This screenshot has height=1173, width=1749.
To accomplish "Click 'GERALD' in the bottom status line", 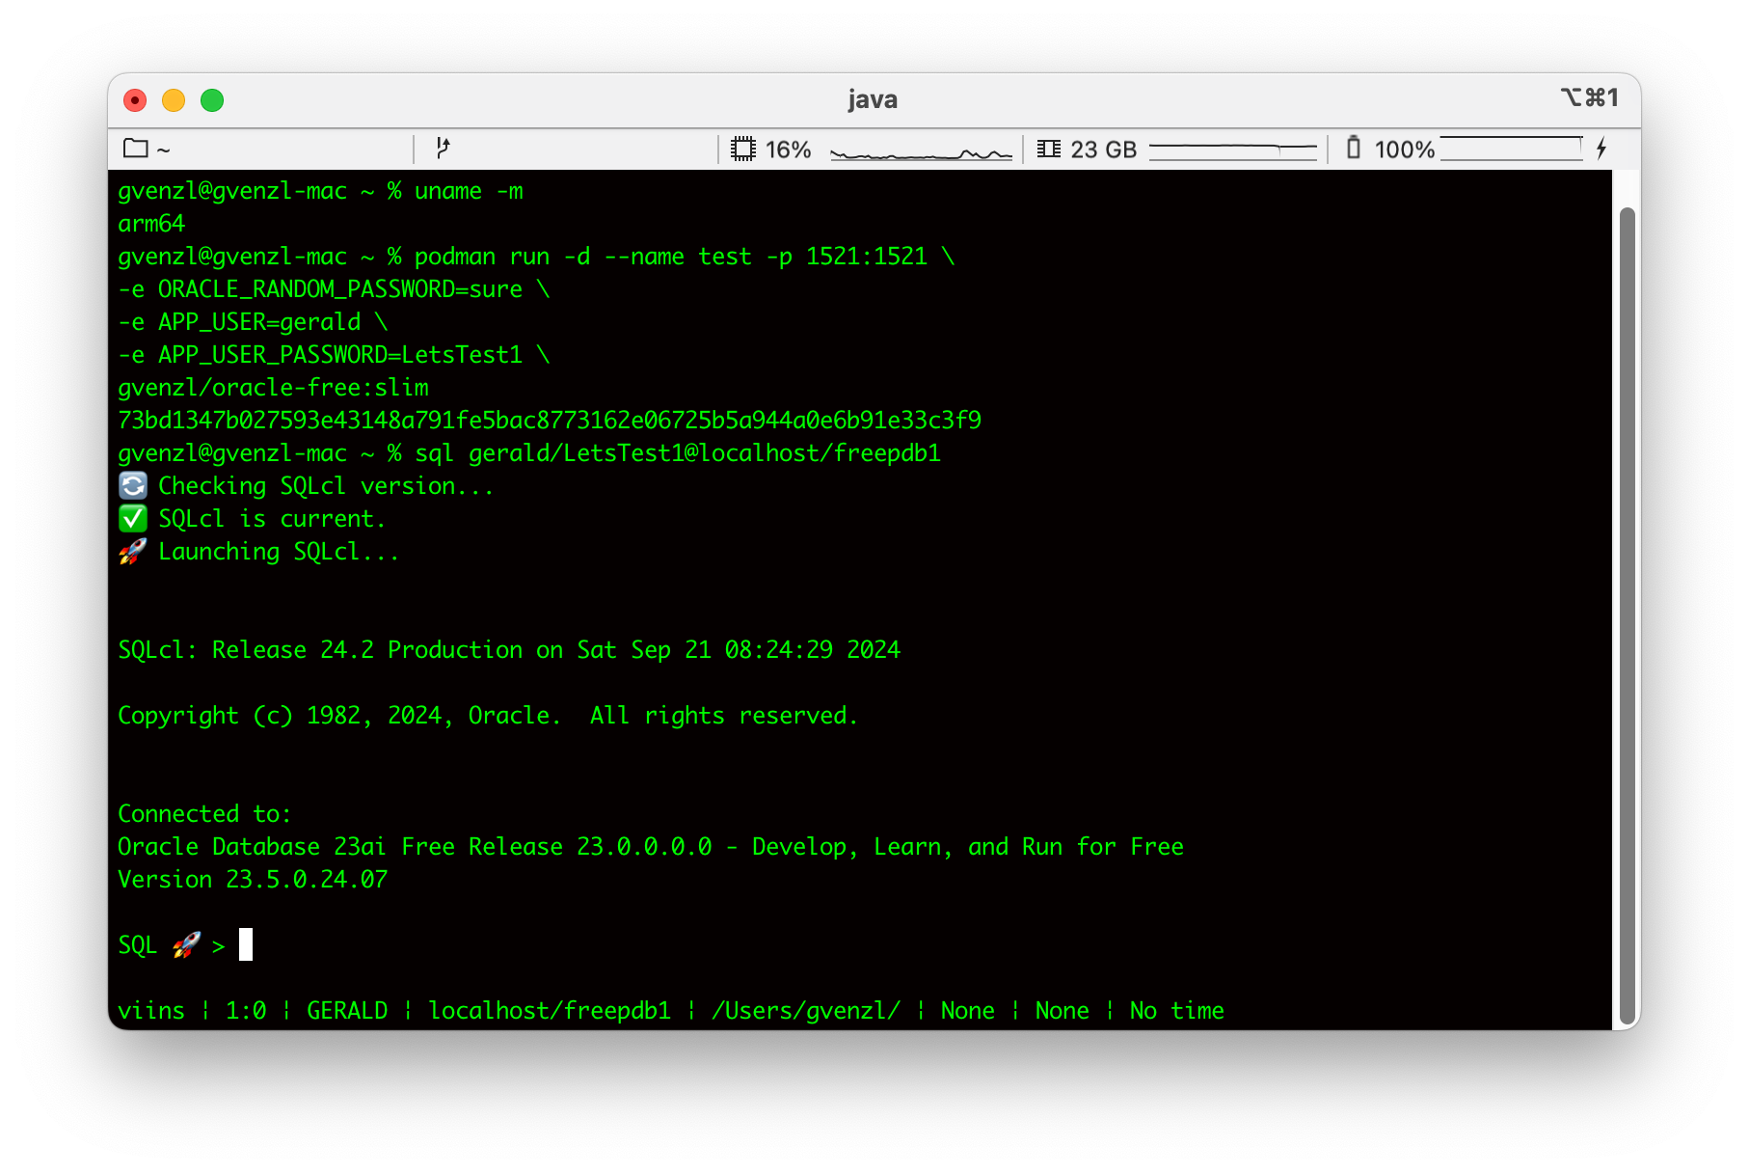I will [x=347, y=1010].
